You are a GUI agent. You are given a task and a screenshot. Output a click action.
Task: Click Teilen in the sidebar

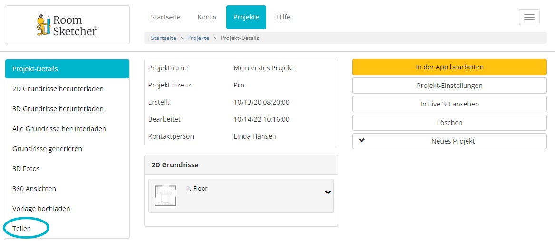pos(67,229)
